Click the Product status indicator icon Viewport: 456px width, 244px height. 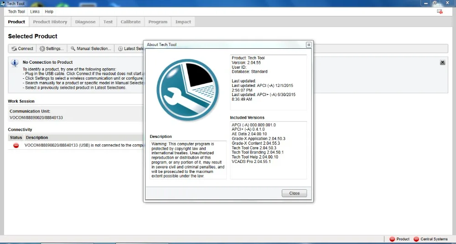(x=392, y=239)
